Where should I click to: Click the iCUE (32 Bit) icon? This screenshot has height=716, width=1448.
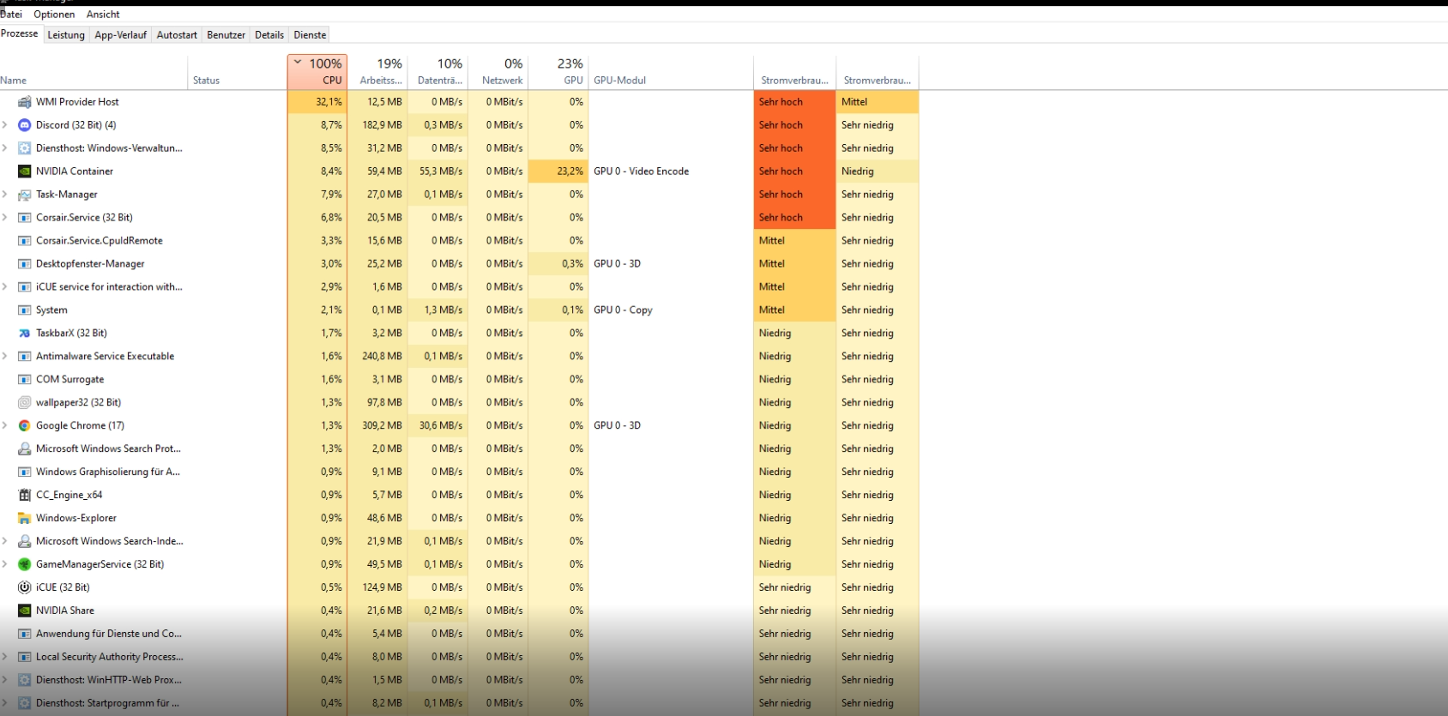[25, 588]
